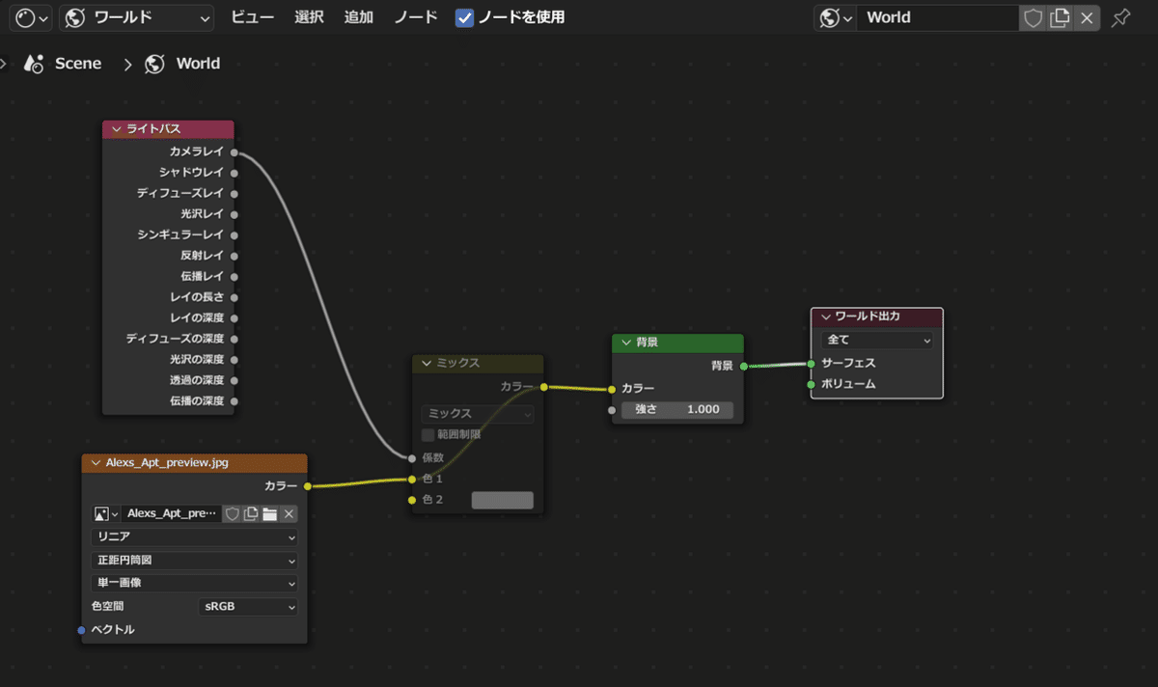
Task: Collapse the ライトパス node
Action: pos(117,129)
